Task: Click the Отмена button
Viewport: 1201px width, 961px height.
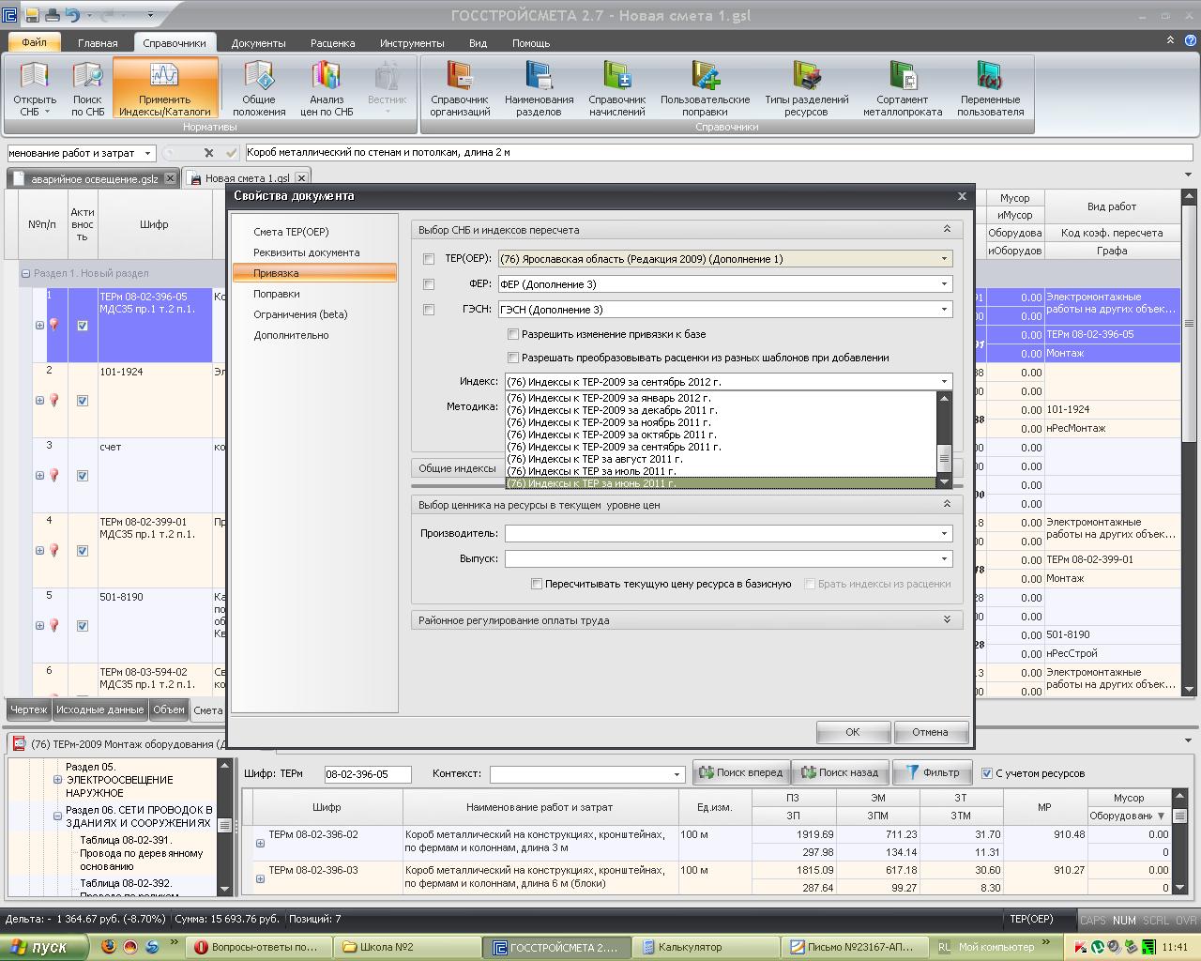Action: click(929, 732)
